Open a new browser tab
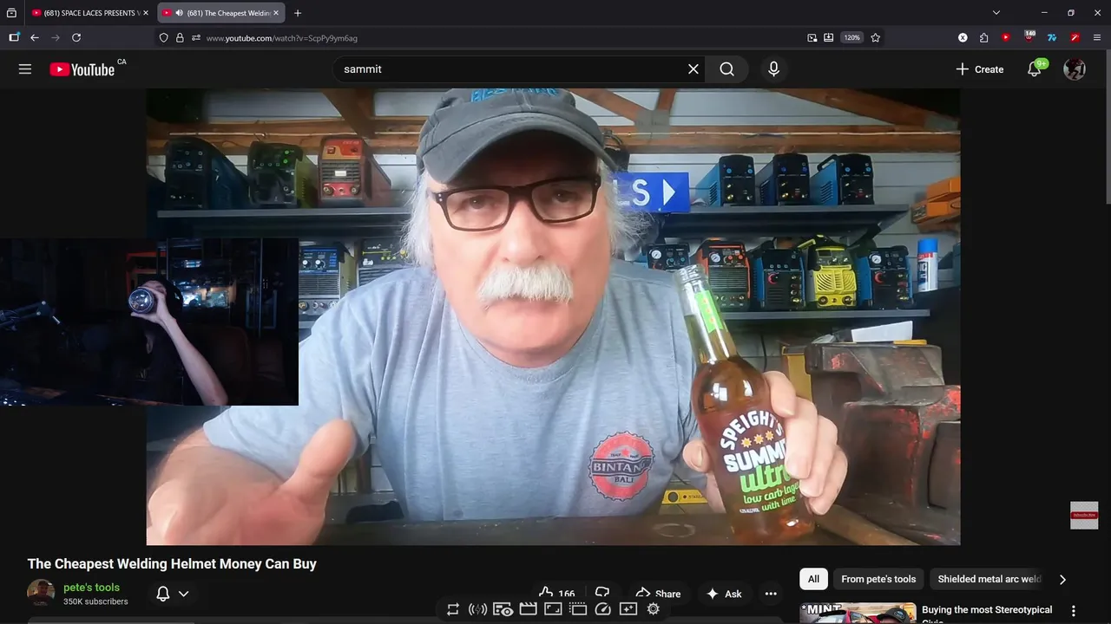This screenshot has width=1111, height=624. point(298,13)
